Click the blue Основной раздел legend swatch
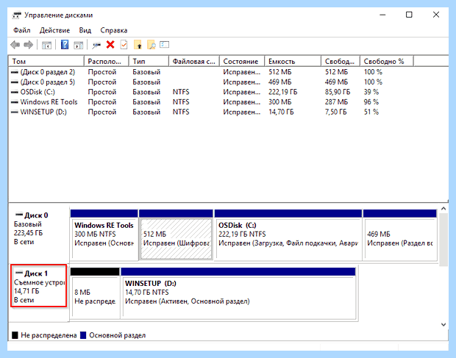The height and width of the screenshot is (358, 456). tap(83, 335)
